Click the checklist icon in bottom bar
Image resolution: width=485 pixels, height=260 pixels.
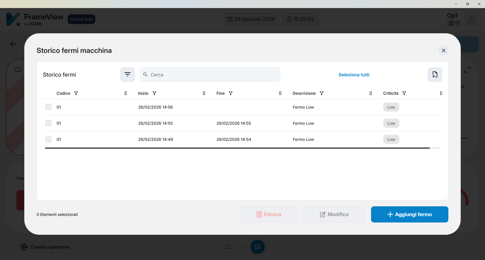pos(227,247)
